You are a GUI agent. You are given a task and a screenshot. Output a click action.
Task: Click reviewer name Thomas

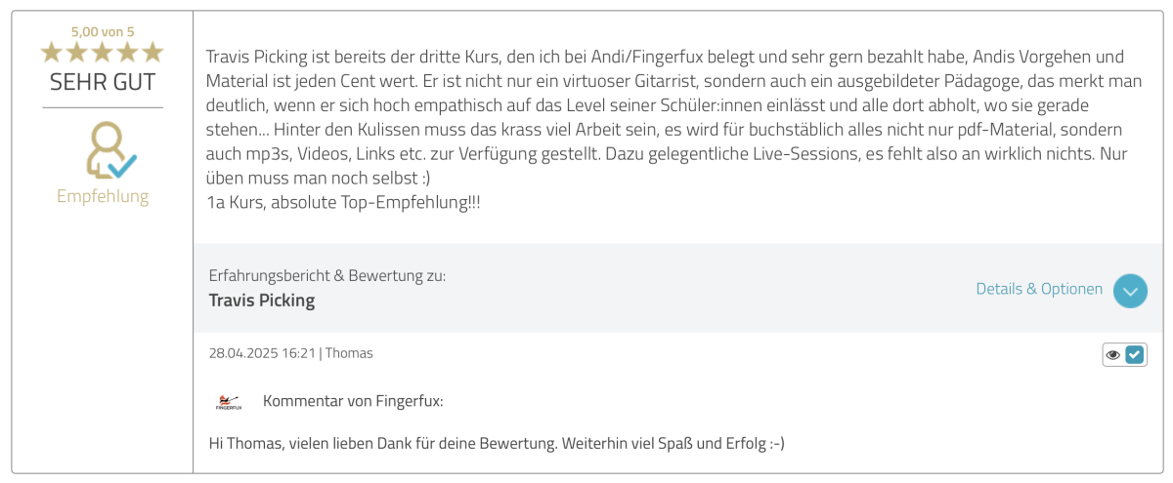click(x=349, y=353)
